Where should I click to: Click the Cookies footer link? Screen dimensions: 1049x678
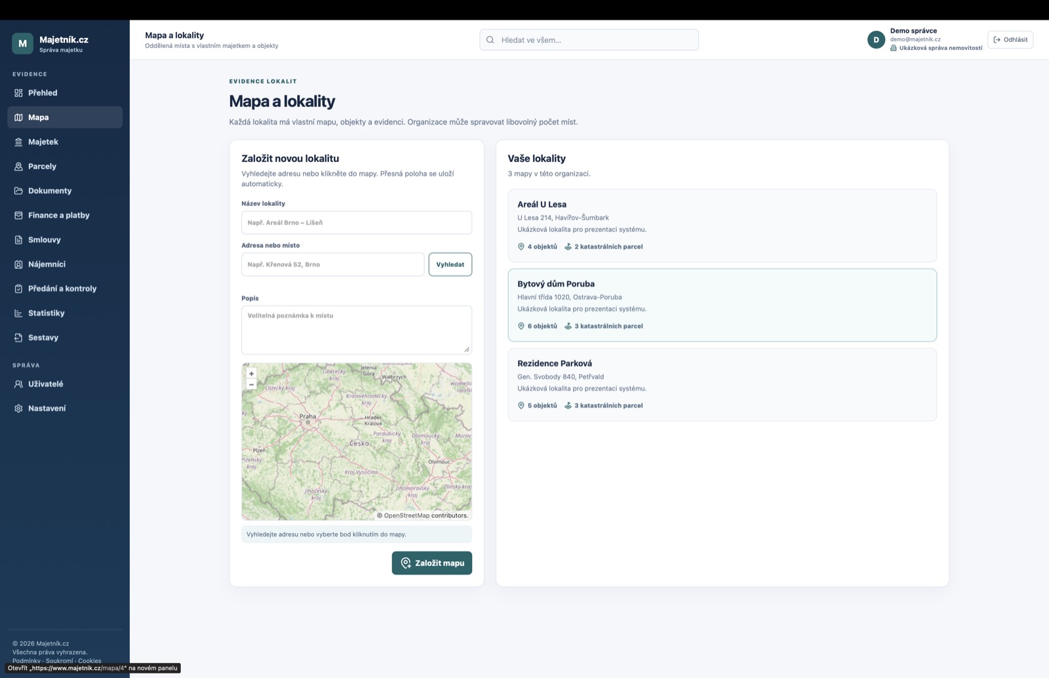tap(90, 661)
